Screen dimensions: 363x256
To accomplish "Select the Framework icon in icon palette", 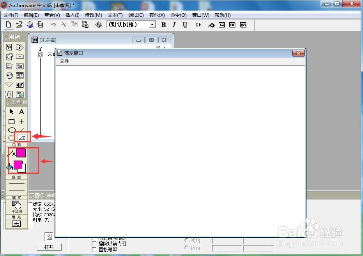I will (x=9, y=94).
